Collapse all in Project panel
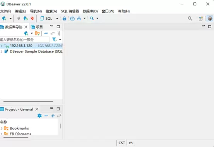Image resolution: width=214 pixels, height=147 pixels. coord(46,116)
